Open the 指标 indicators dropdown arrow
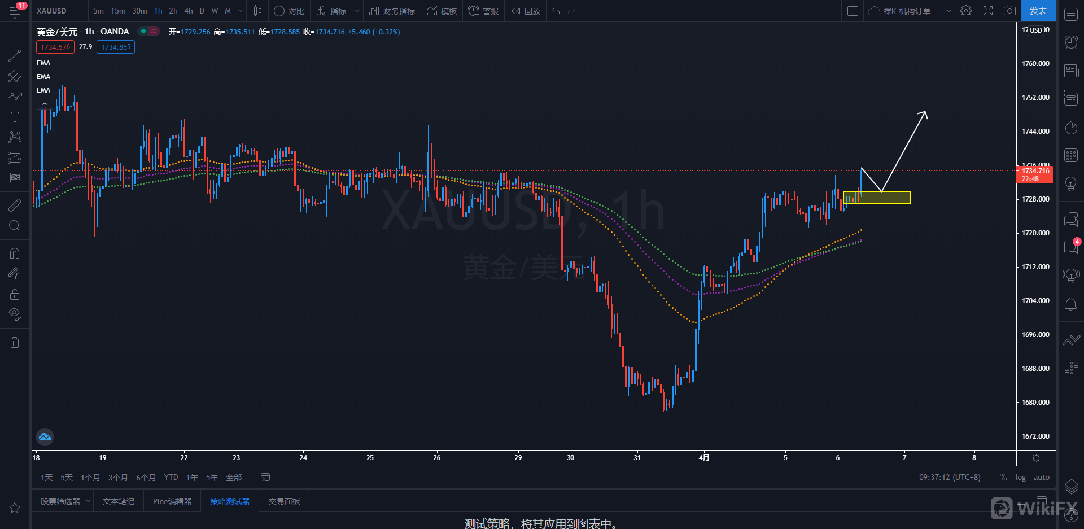 pyautogui.click(x=357, y=11)
